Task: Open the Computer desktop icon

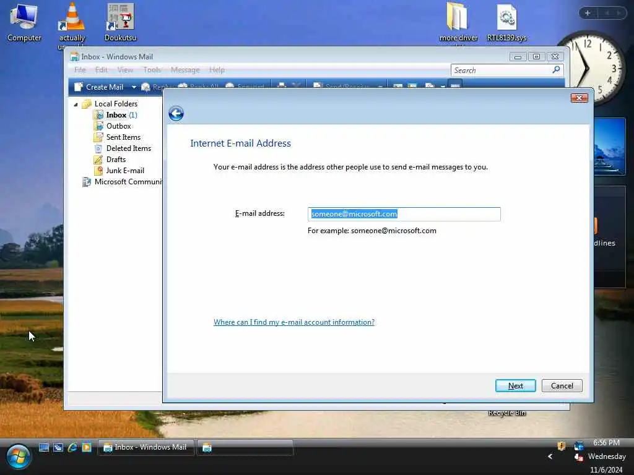Action: click(x=24, y=22)
